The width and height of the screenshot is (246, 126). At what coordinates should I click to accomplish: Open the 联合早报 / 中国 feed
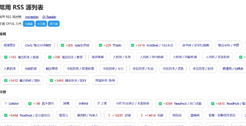(228, 45)
